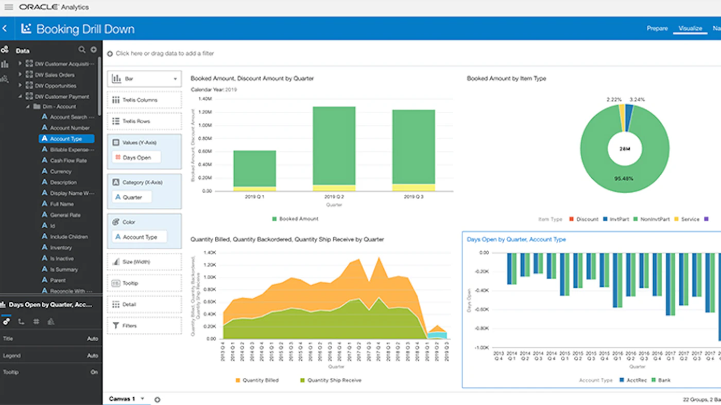The width and height of the screenshot is (721, 405).
Task: Expand the DW Sales Orders dataset
Action: tap(20, 75)
